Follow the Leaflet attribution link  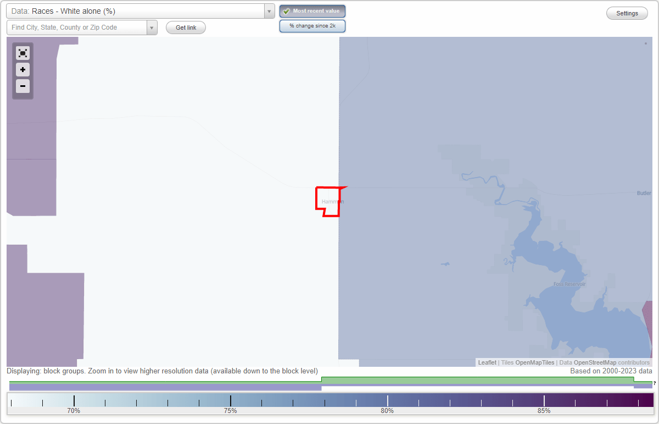click(x=487, y=362)
